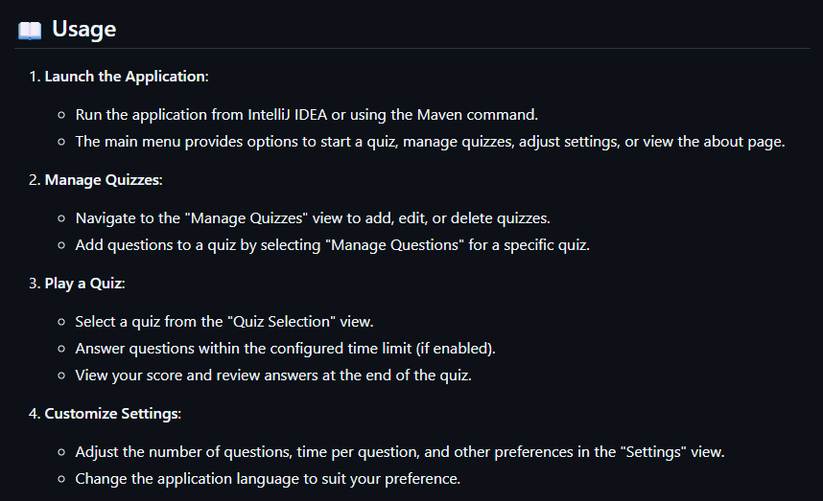This screenshot has width=823, height=501.
Task: Click the "Maven command" text
Action: point(466,115)
